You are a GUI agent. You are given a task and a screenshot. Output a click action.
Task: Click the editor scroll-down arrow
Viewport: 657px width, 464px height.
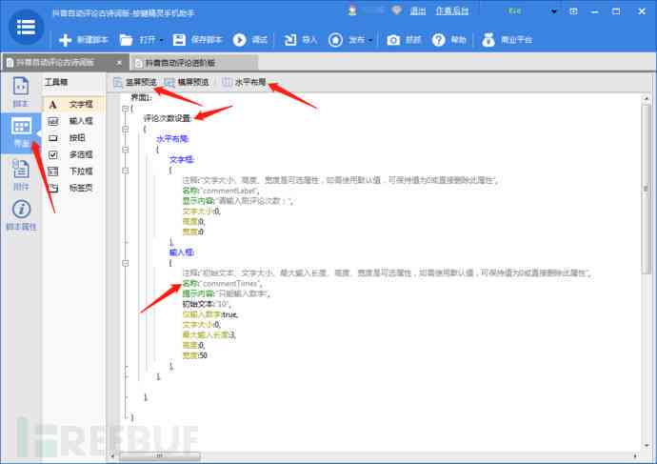pos(646,446)
